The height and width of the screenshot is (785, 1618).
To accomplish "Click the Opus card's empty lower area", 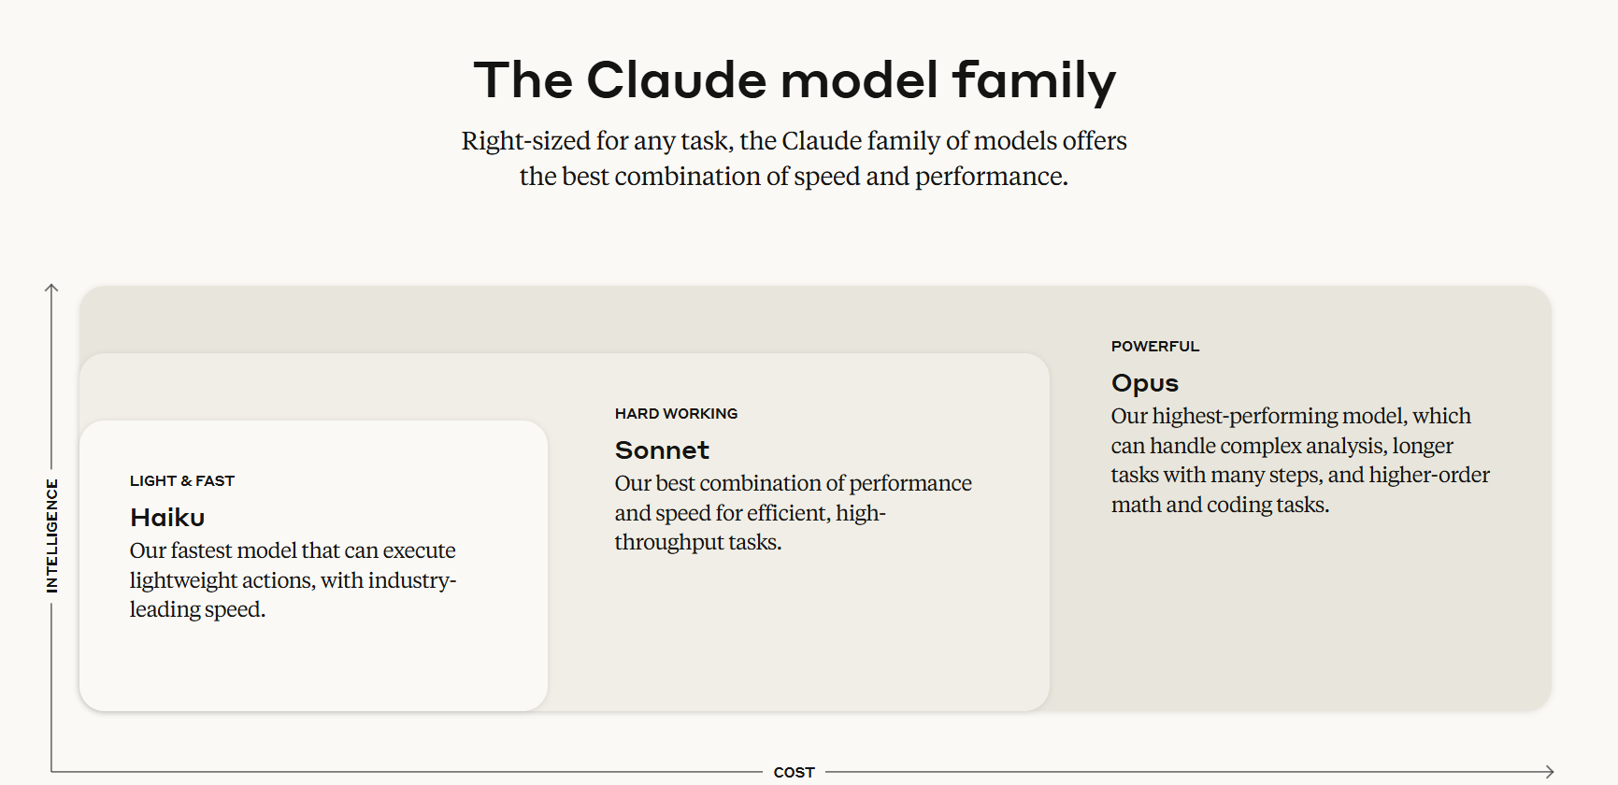I will (x=1299, y=617).
